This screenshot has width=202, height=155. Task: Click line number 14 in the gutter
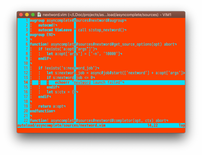click(26, 82)
